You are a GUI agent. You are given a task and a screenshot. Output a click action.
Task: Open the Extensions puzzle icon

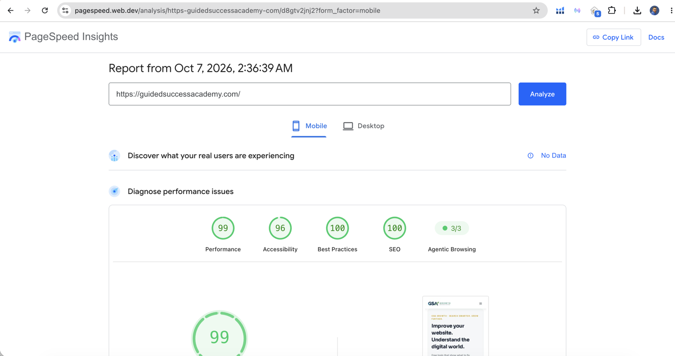pos(612,11)
